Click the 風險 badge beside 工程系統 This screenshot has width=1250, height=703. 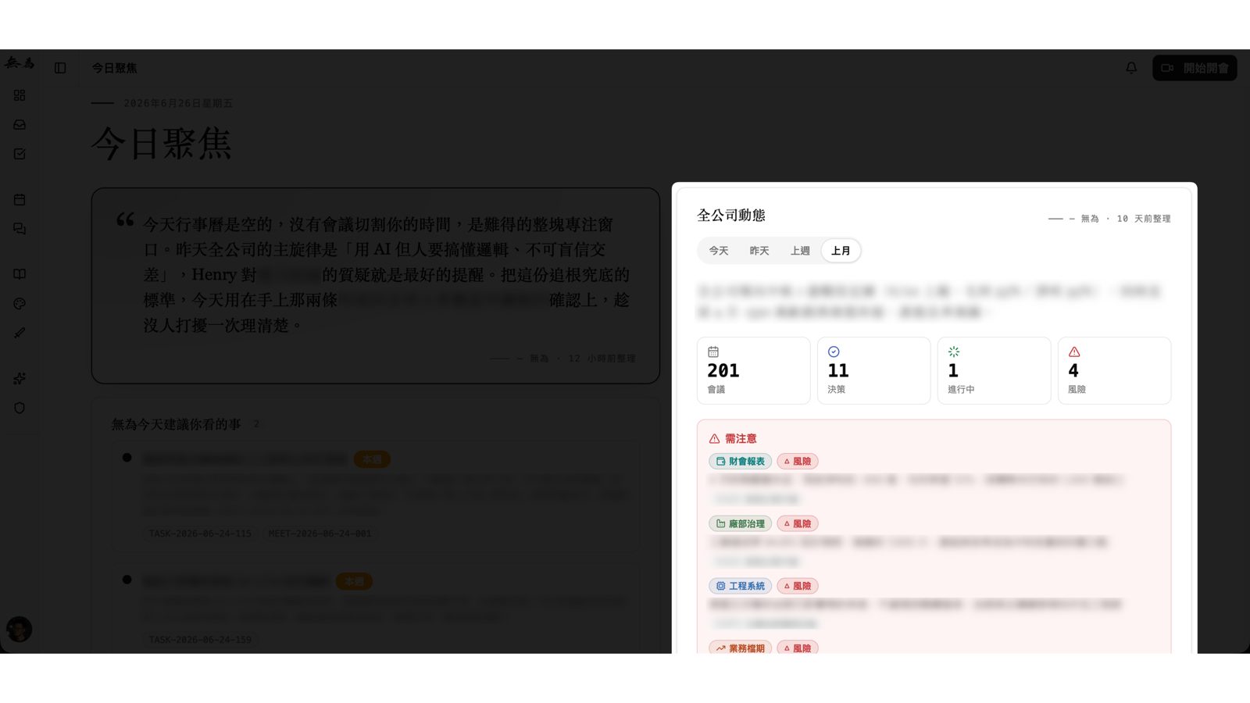coord(798,586)
